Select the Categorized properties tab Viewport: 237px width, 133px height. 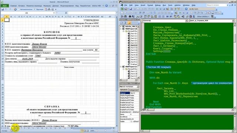[134, 90]
